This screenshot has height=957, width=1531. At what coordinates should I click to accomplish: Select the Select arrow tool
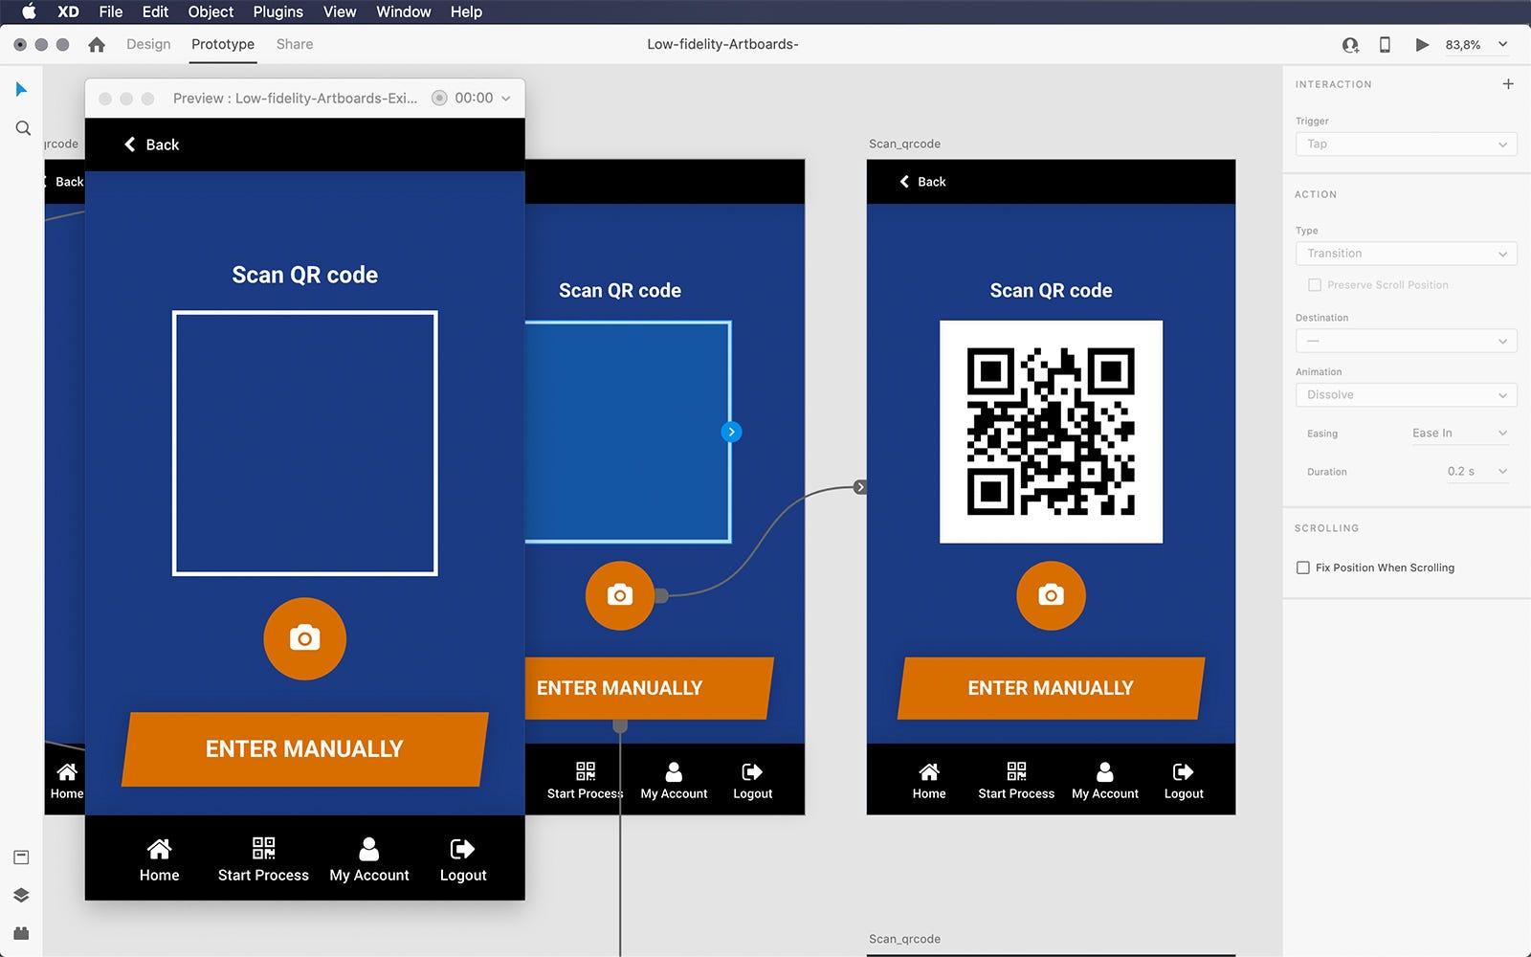pos(22,89)
